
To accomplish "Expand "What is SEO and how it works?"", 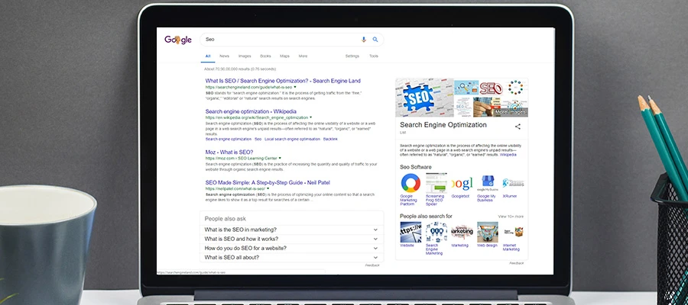I will pos(290,239).
